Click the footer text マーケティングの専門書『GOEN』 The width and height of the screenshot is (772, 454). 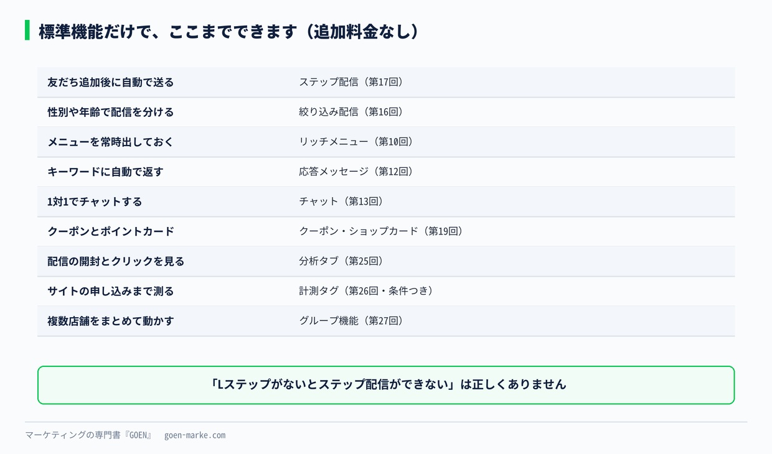tap(88, 435)
